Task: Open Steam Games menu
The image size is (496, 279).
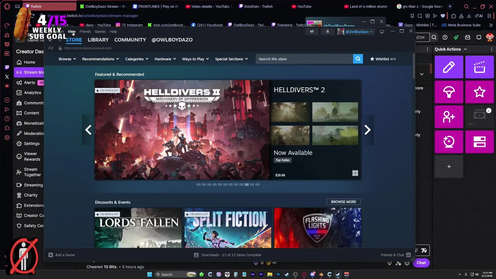Action: click(100, 32)
